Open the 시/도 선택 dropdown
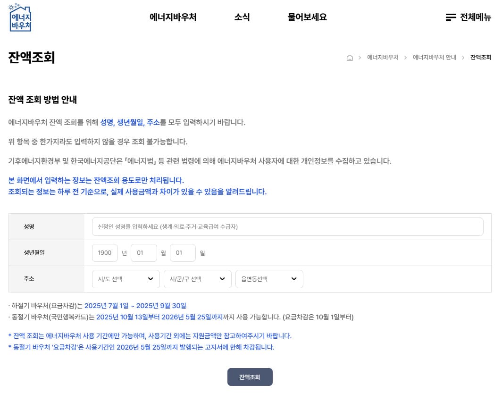Viewport: 502px width, 393px height. [x=125, y=279]
